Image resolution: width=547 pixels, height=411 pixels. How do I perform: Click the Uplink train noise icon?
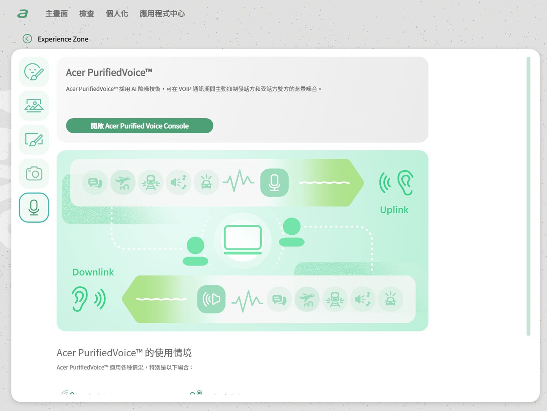point(151,183)
